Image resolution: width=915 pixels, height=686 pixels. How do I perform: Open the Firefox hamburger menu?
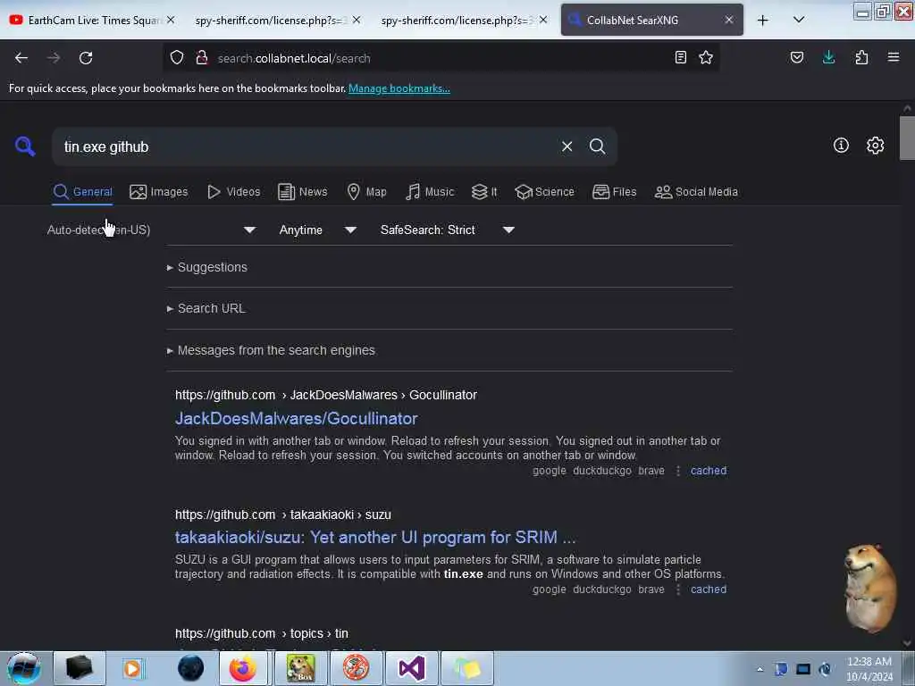tap(894, 57)
